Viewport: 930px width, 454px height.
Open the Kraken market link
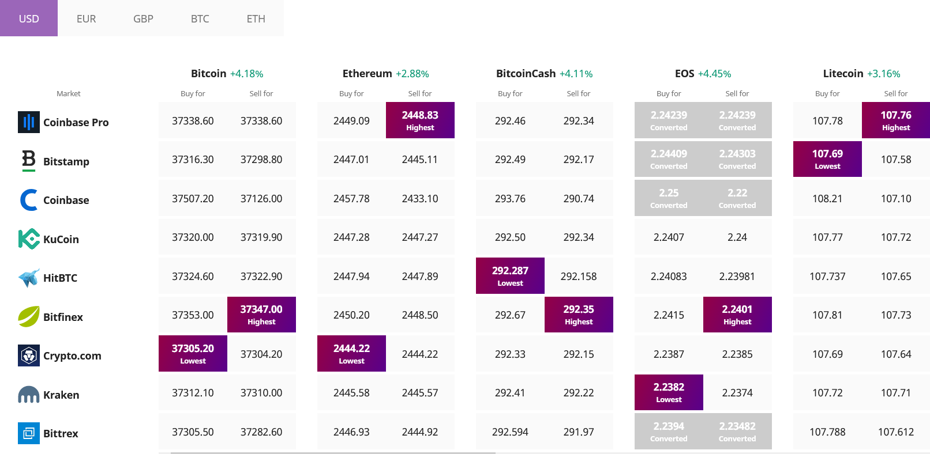[61, 395]
